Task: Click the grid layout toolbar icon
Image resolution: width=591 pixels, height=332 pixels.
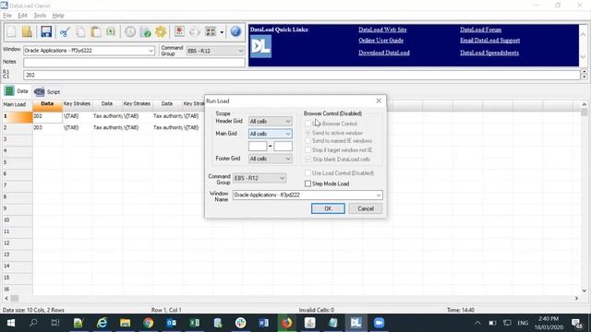Action: tap(211, 32)
